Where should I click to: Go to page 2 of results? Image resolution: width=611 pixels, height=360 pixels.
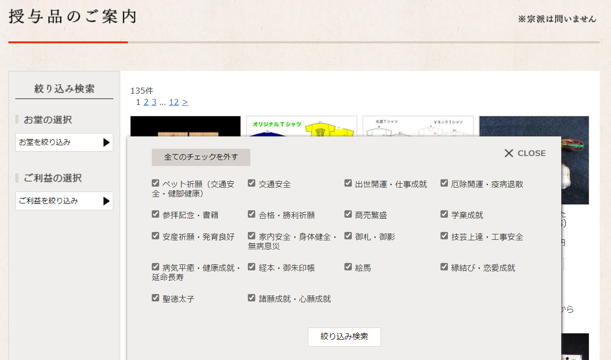point(146,102)
